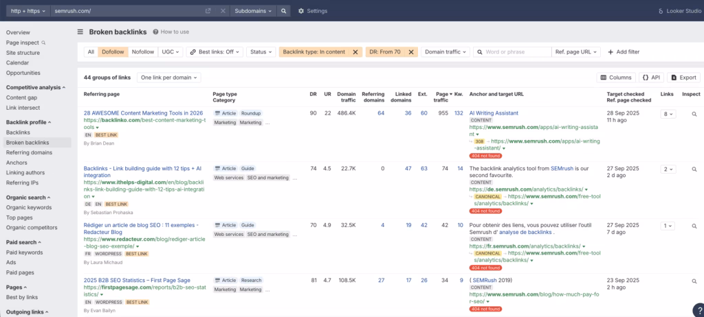
Task: Open the How to use help
Action: (x=171, y=32)
